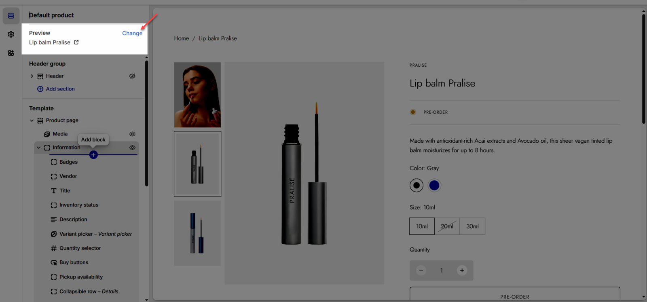Image resolution: width=647 pixels, height=302 pixels.
Task: Click the Change preview link
Action: pyautogui.click(x=132, y=33)
